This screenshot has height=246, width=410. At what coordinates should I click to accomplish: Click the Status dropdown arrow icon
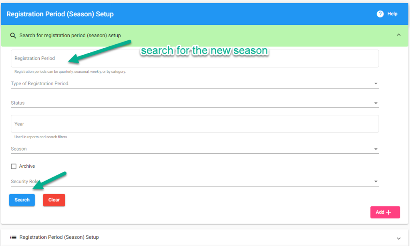tap(376, 103)
